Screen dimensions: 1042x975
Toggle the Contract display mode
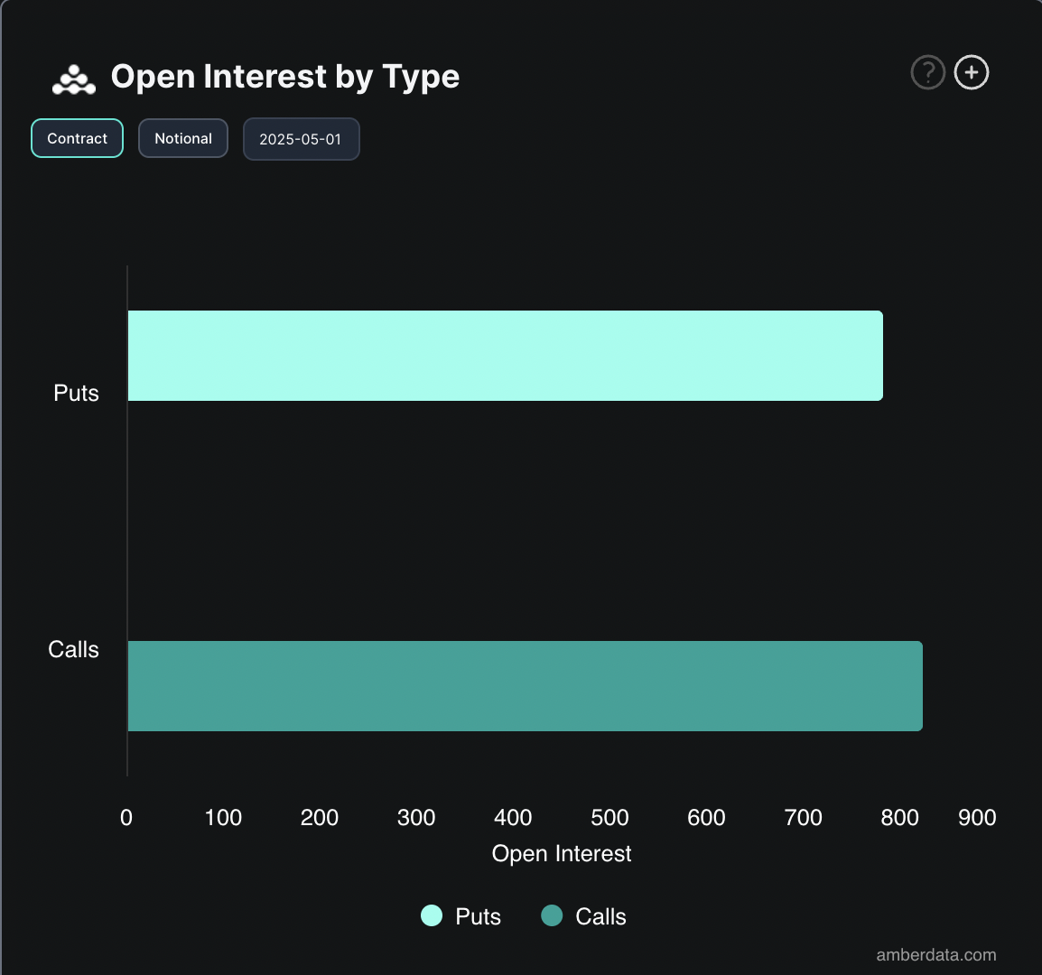[x=77, y=138]
